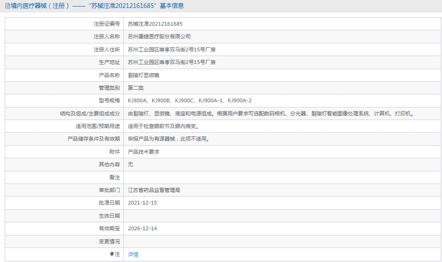Click the 详情 link
Screen dimensions: 442x262
point(133,255)
